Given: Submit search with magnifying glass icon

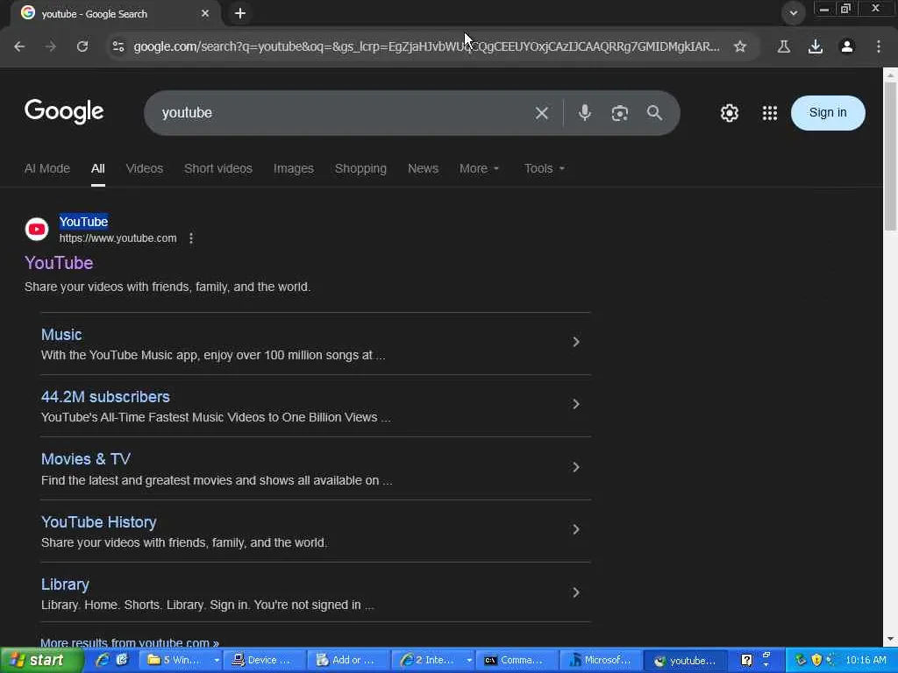Looking at the screenshot, I should point(654,113).
